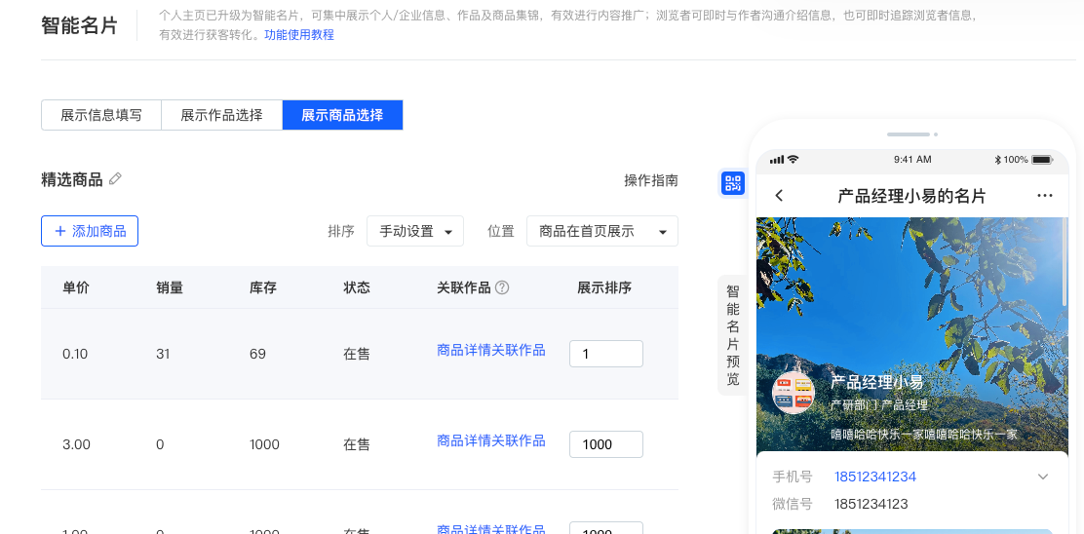Click 商品详情关联作品 link in first row
This screenshot has width=1084, height=534.
coord(491,350)
